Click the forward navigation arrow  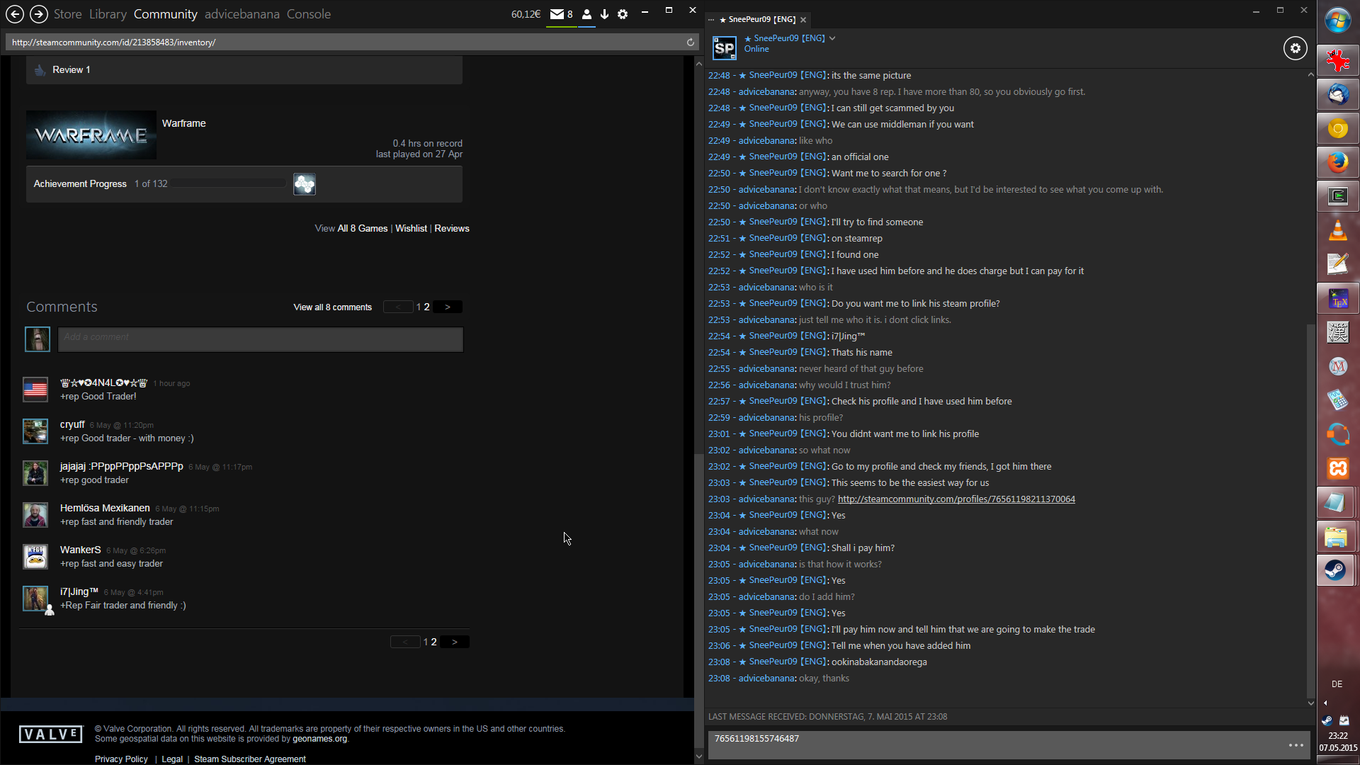[x=39, y=13]
